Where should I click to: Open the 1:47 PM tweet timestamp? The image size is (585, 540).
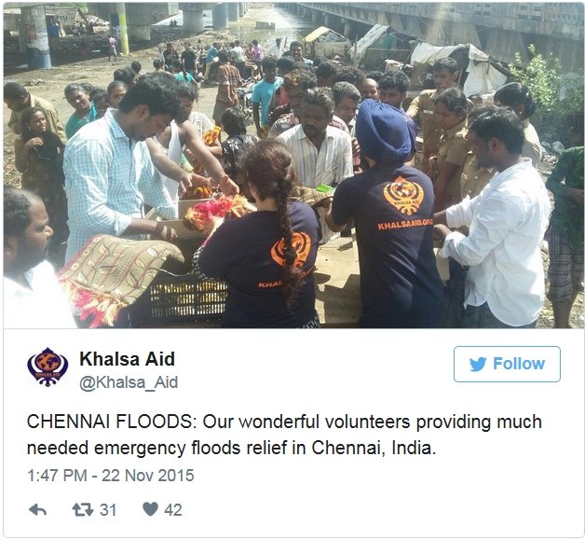coord(57,476)
